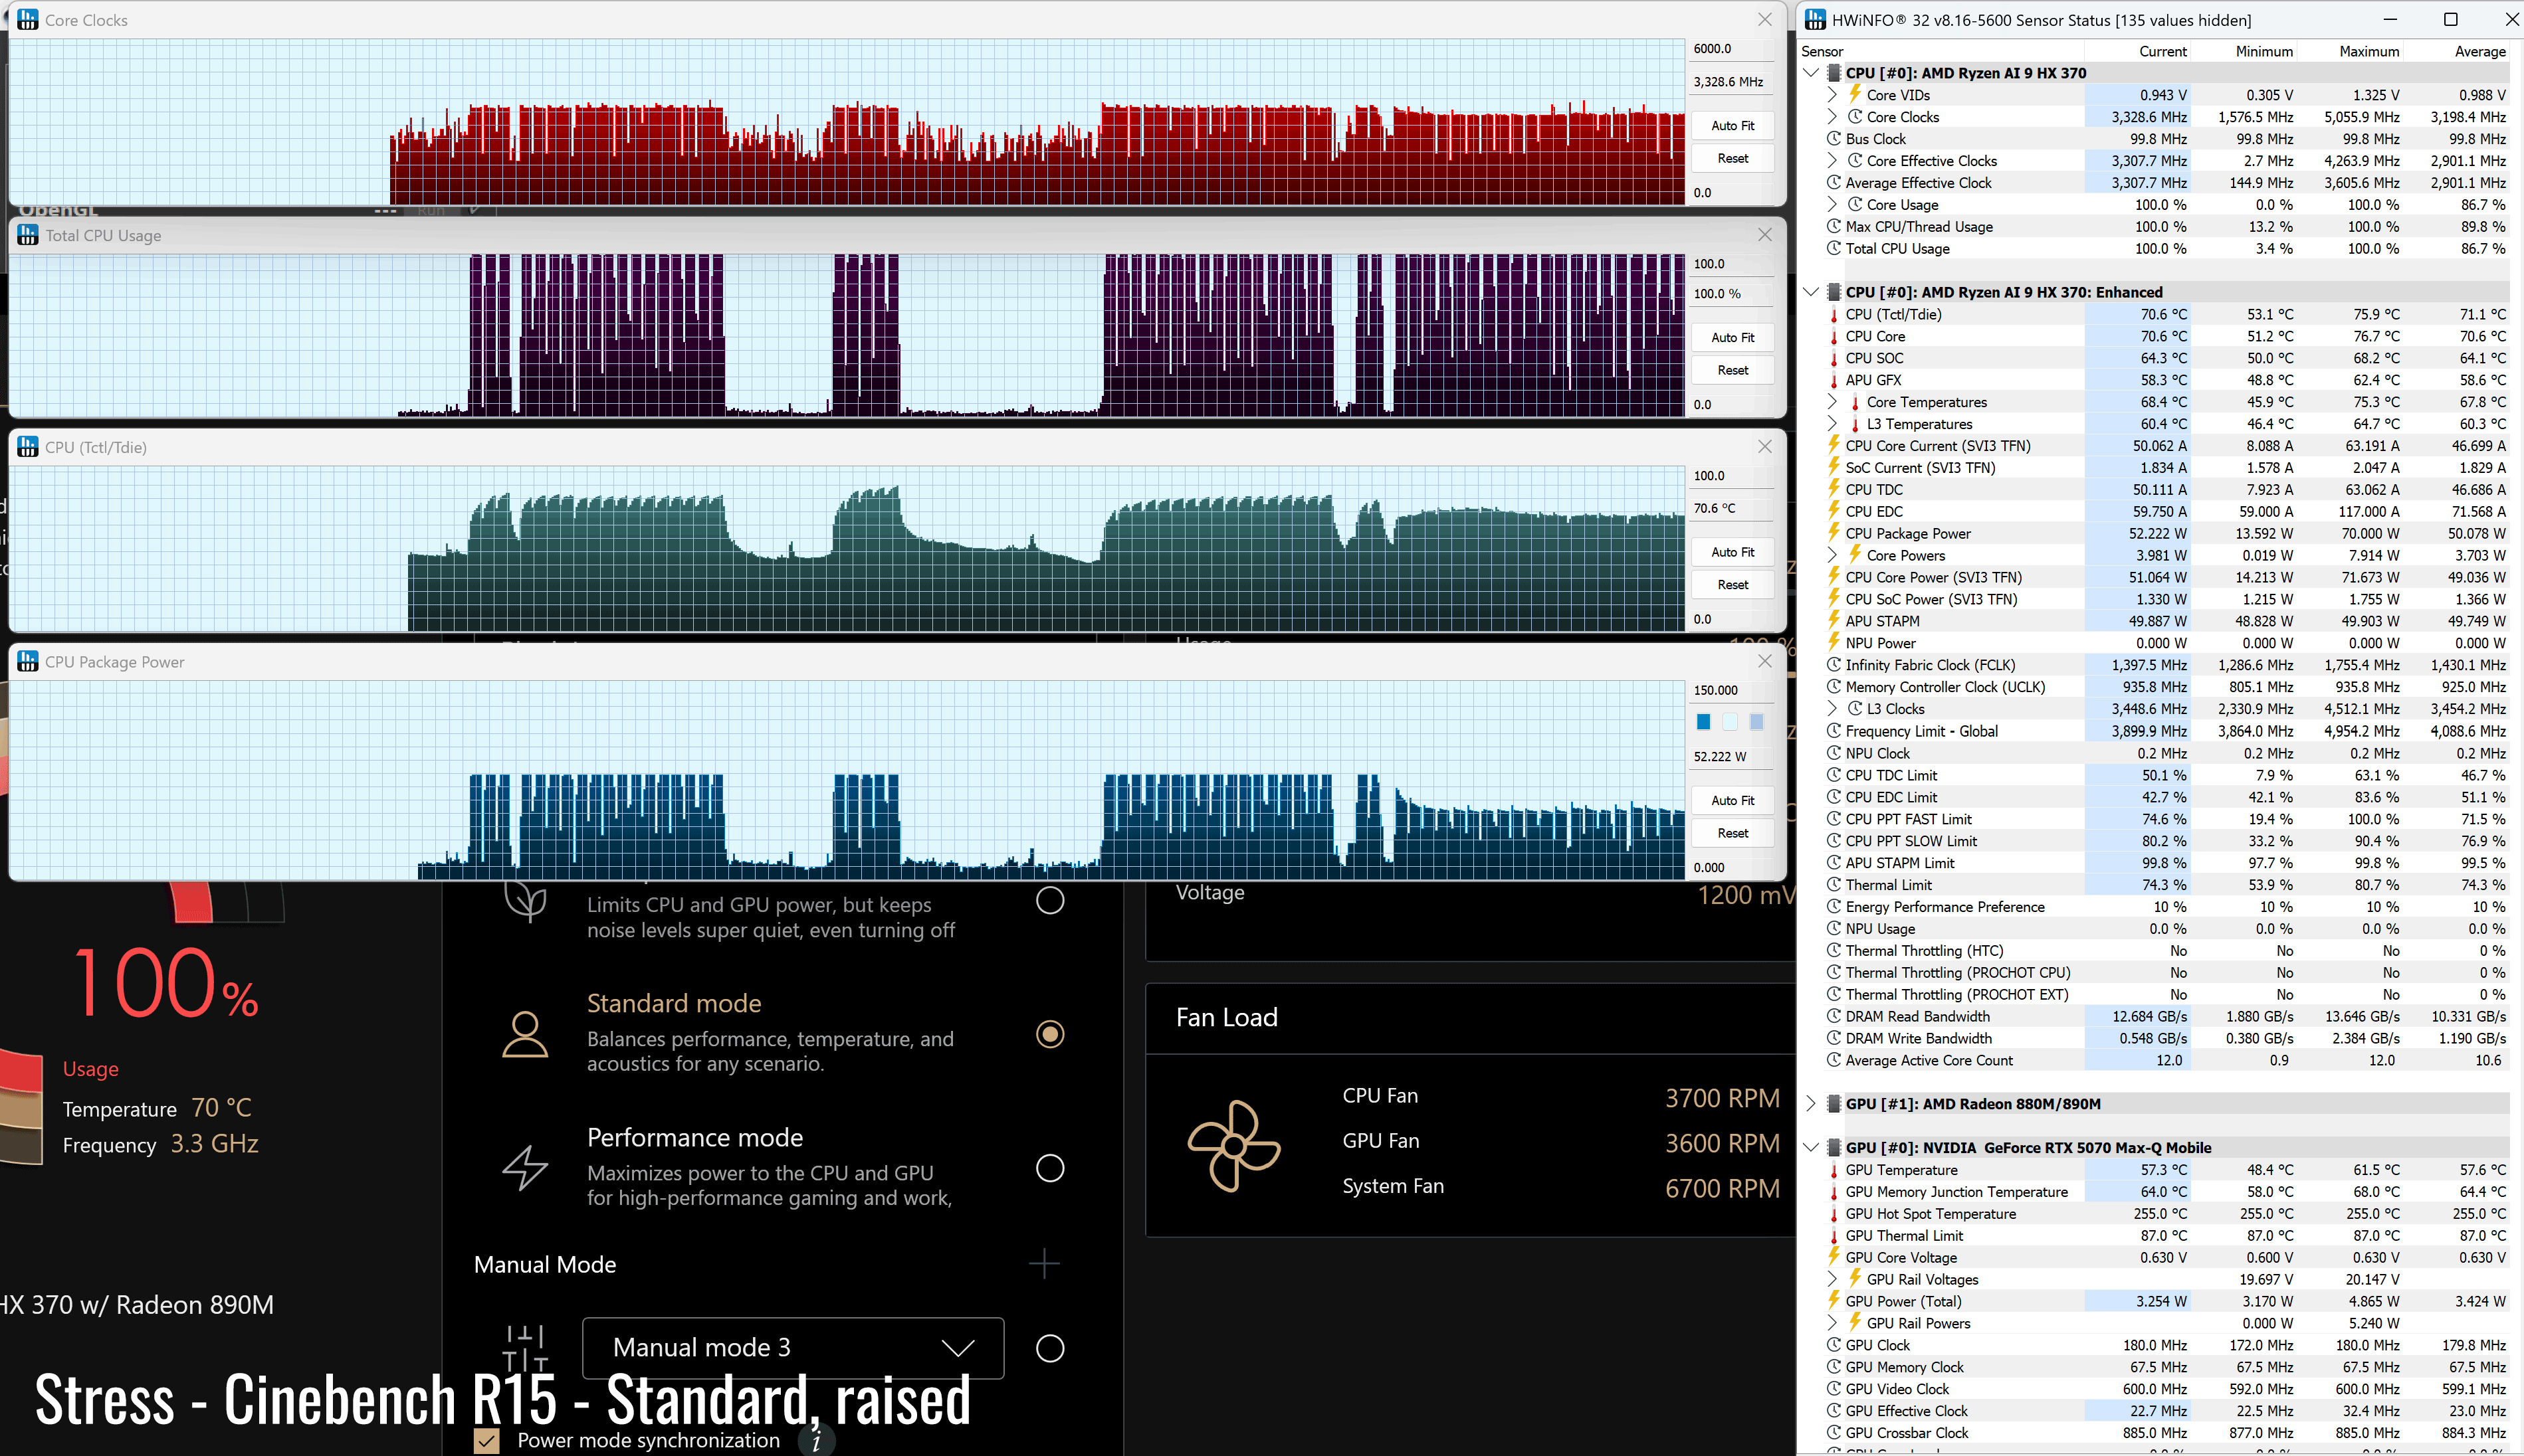Click the Bus Clock clock icon in sensor list
2524x1456 pixels.
(1834, 139)
